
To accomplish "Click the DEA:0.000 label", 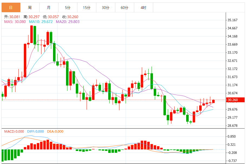I will 55,132.
